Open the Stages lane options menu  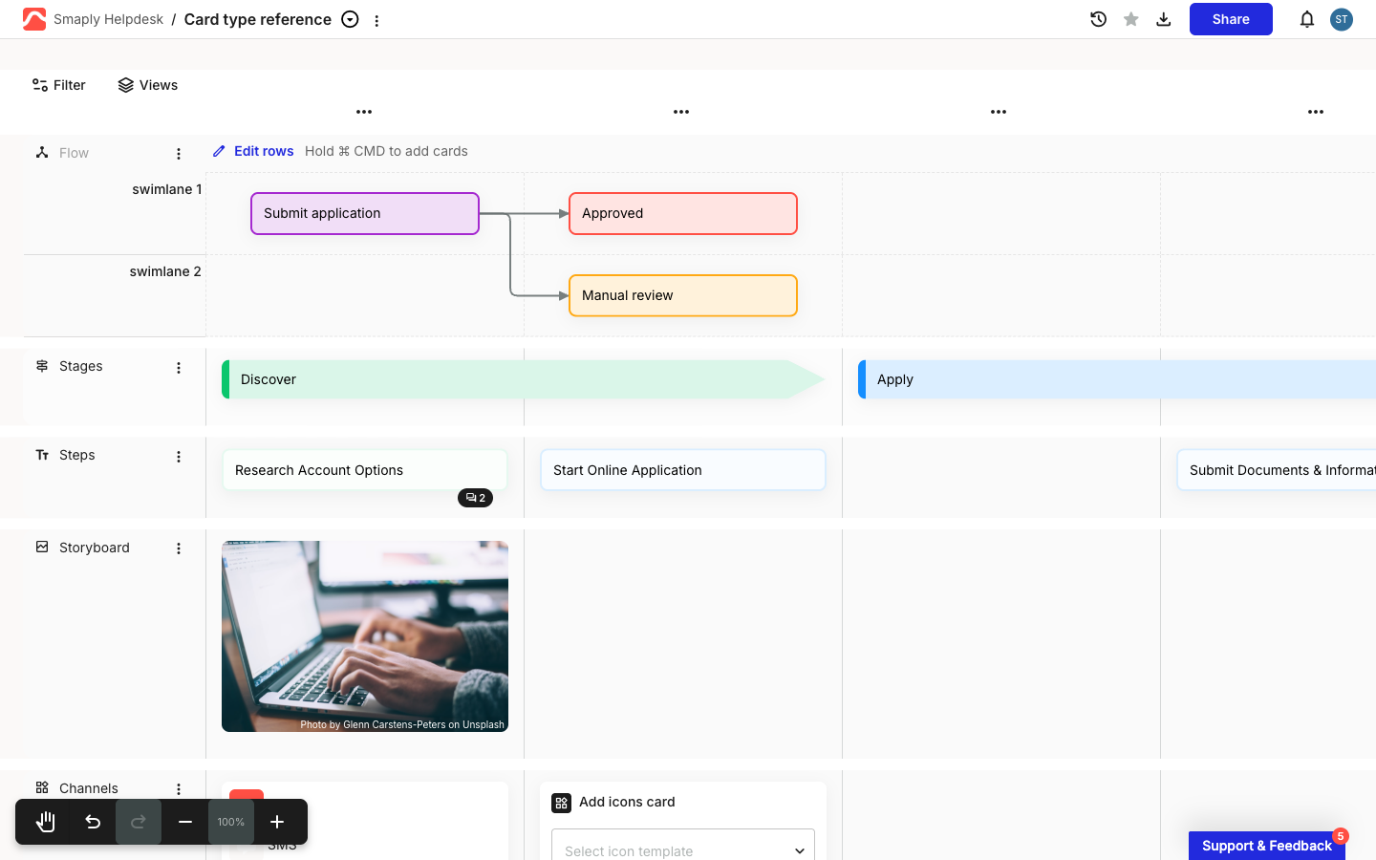tap(179, 368)
